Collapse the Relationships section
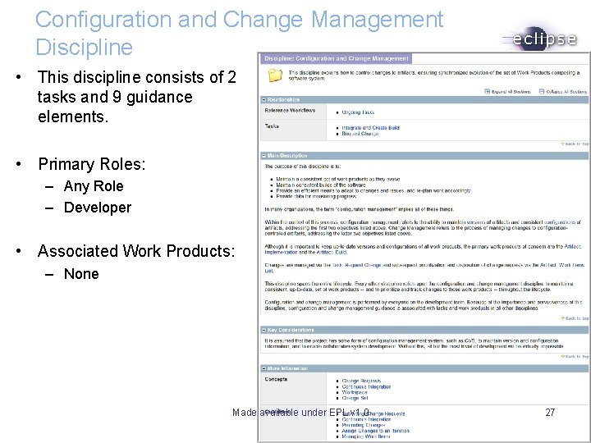 [x=264, y=100]
